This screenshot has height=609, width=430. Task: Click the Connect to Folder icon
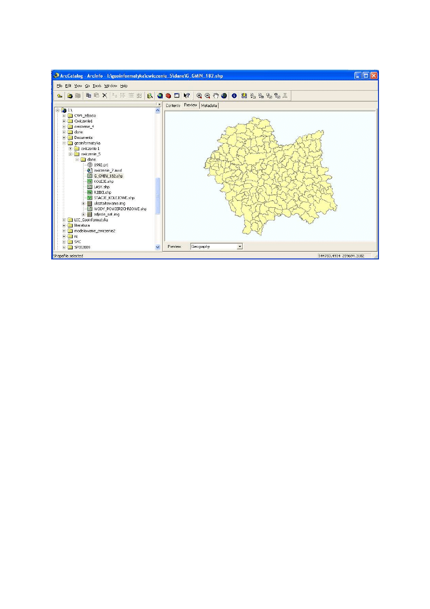pyautogui.click(x=70, y=95)
